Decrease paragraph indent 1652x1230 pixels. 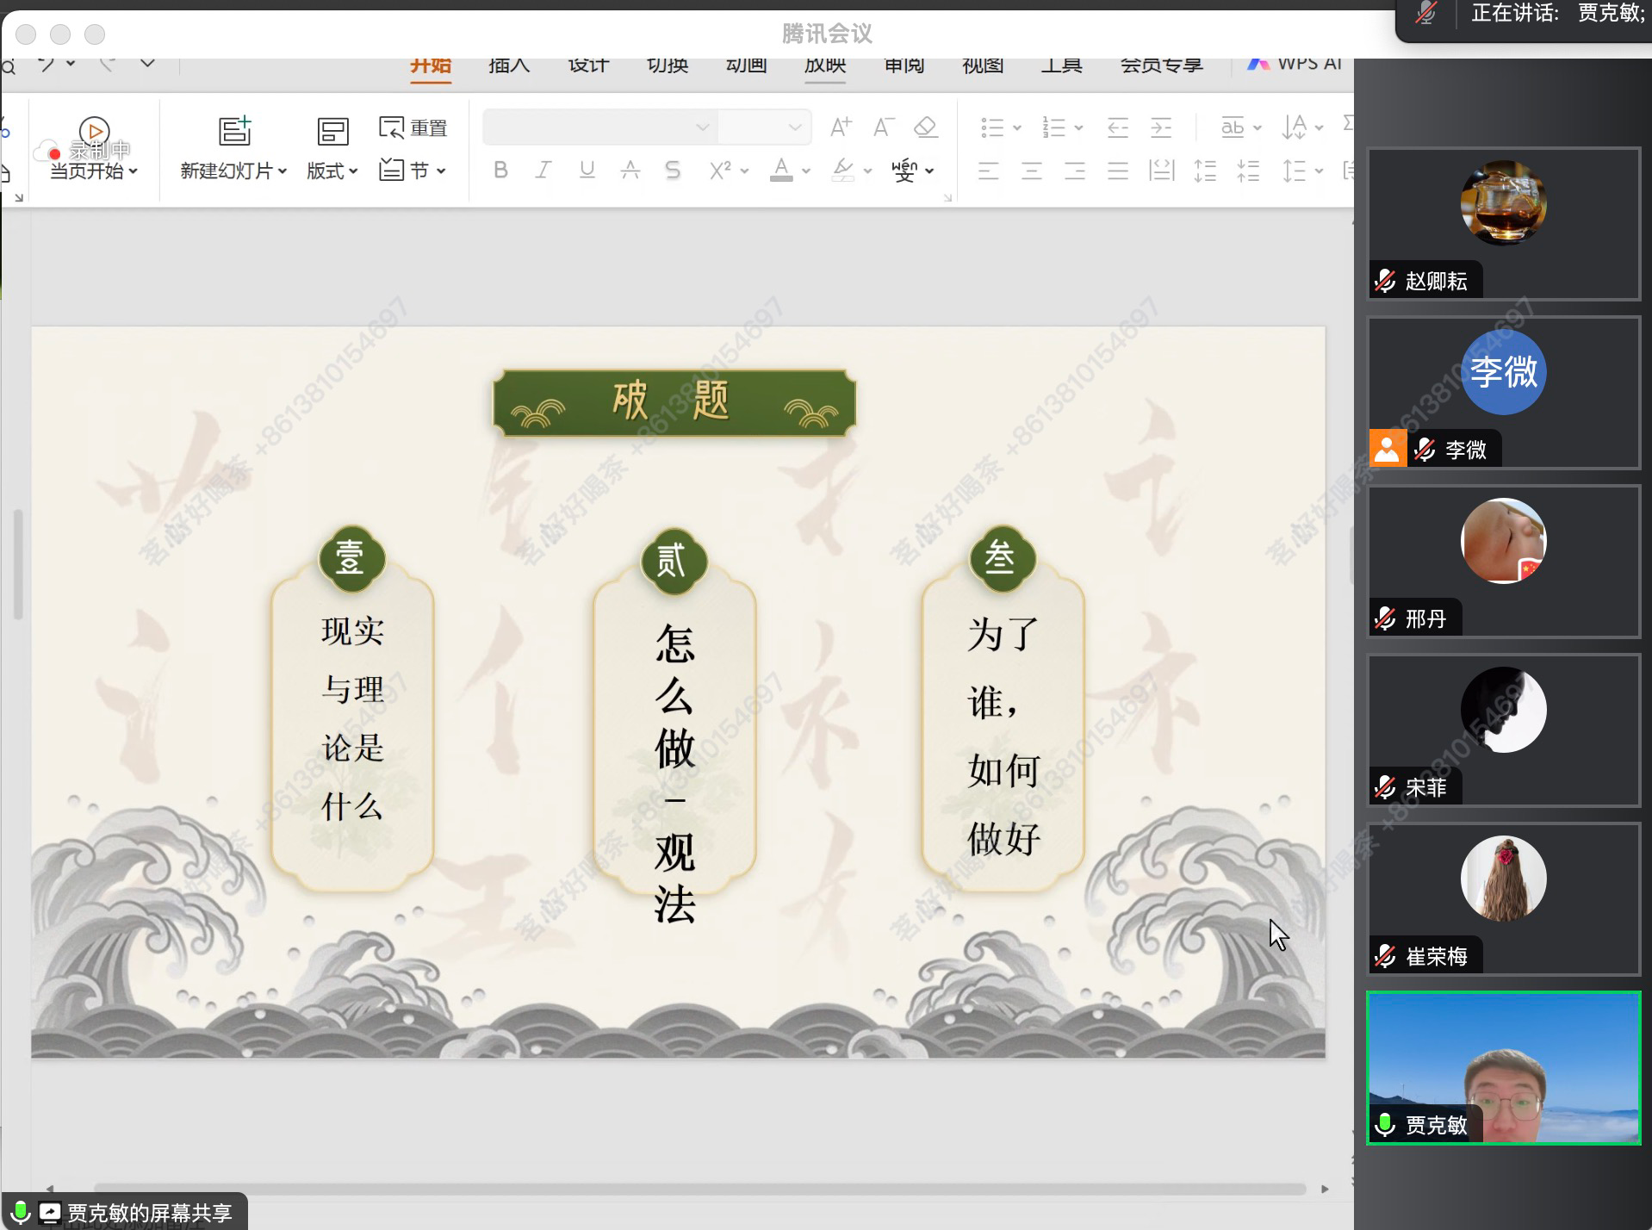[1118, 127]
